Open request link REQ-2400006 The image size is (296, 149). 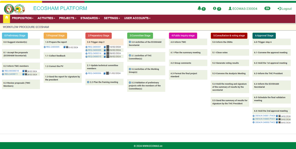tap(95, 73)
